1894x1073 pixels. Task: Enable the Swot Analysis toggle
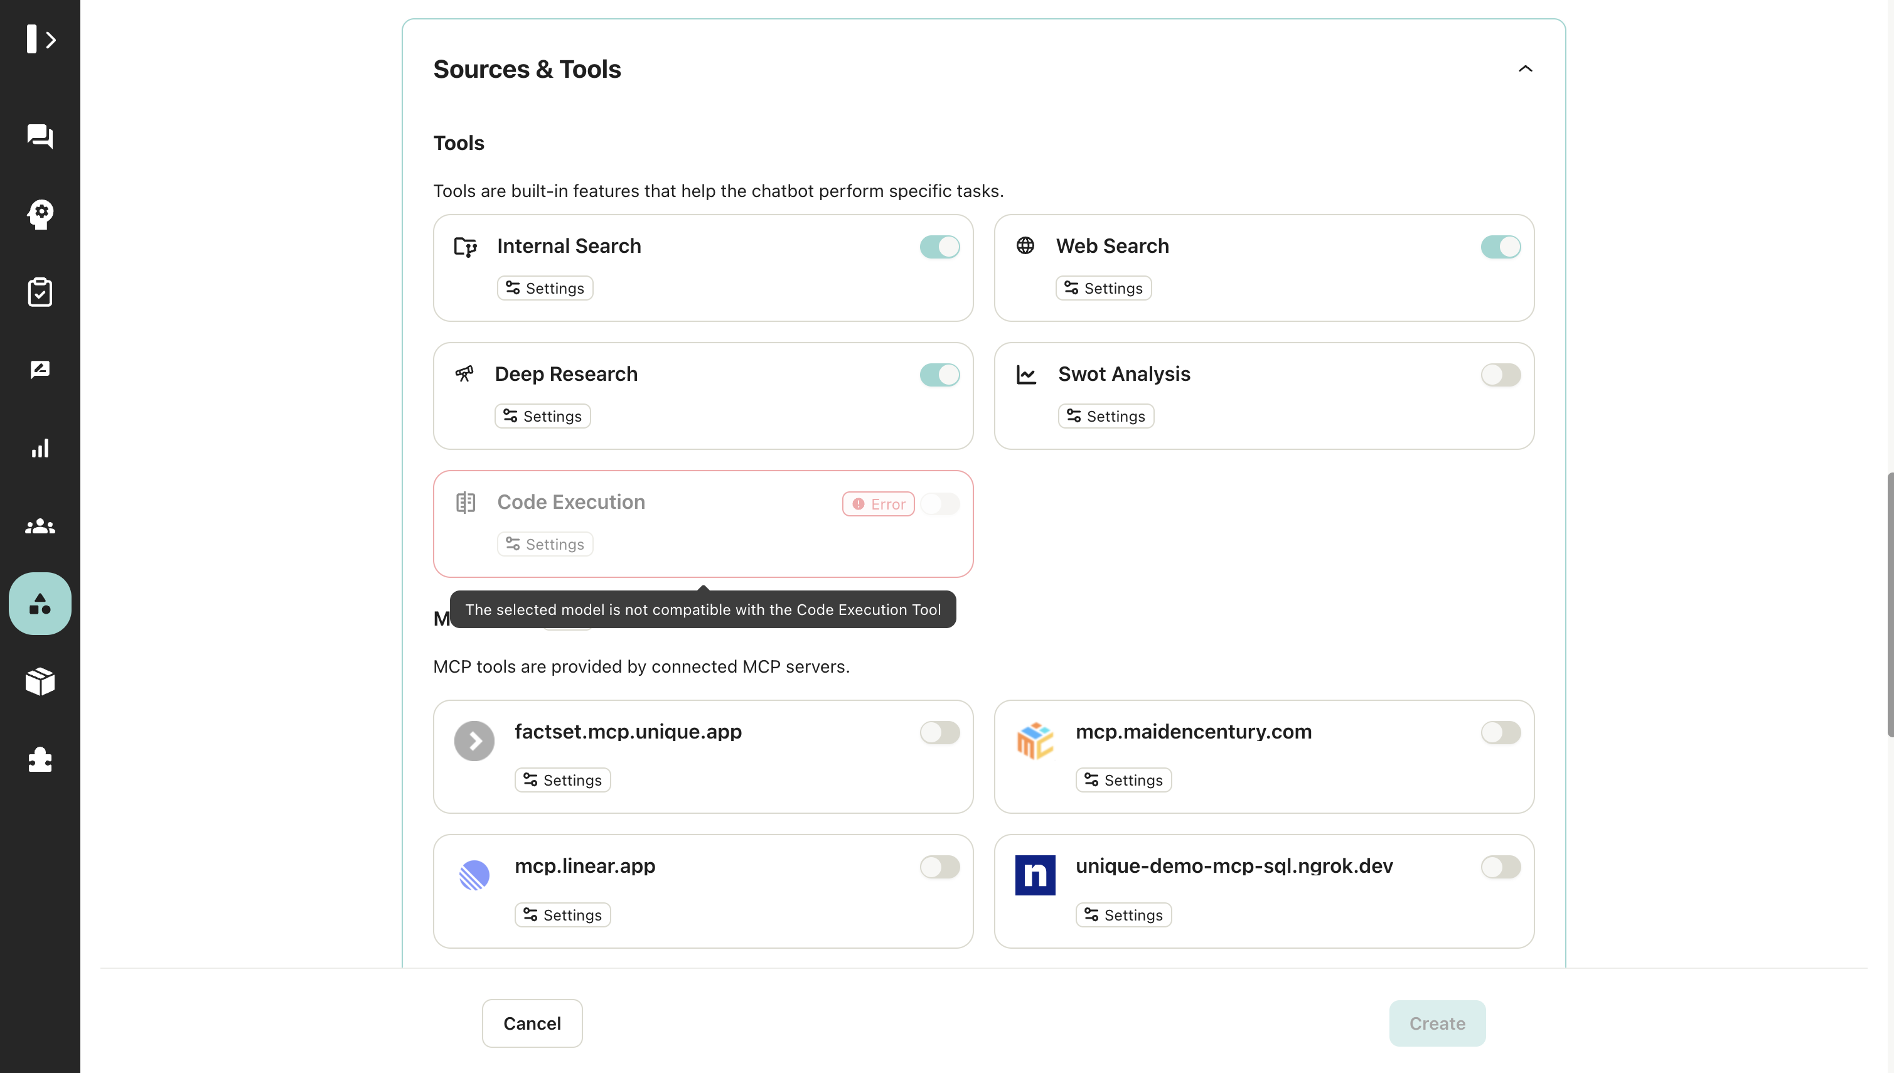1501,375
